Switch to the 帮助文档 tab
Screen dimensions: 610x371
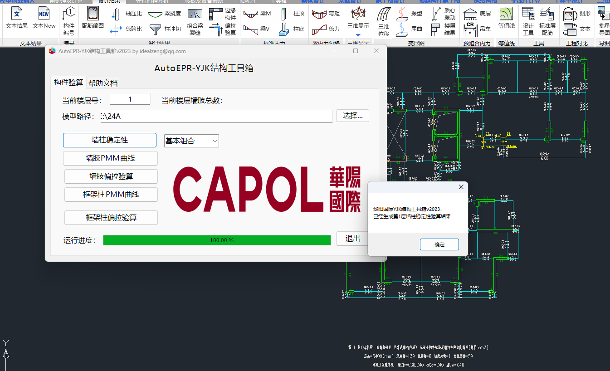point(103,83)
